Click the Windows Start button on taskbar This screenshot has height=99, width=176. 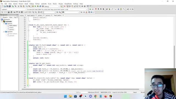65,96
